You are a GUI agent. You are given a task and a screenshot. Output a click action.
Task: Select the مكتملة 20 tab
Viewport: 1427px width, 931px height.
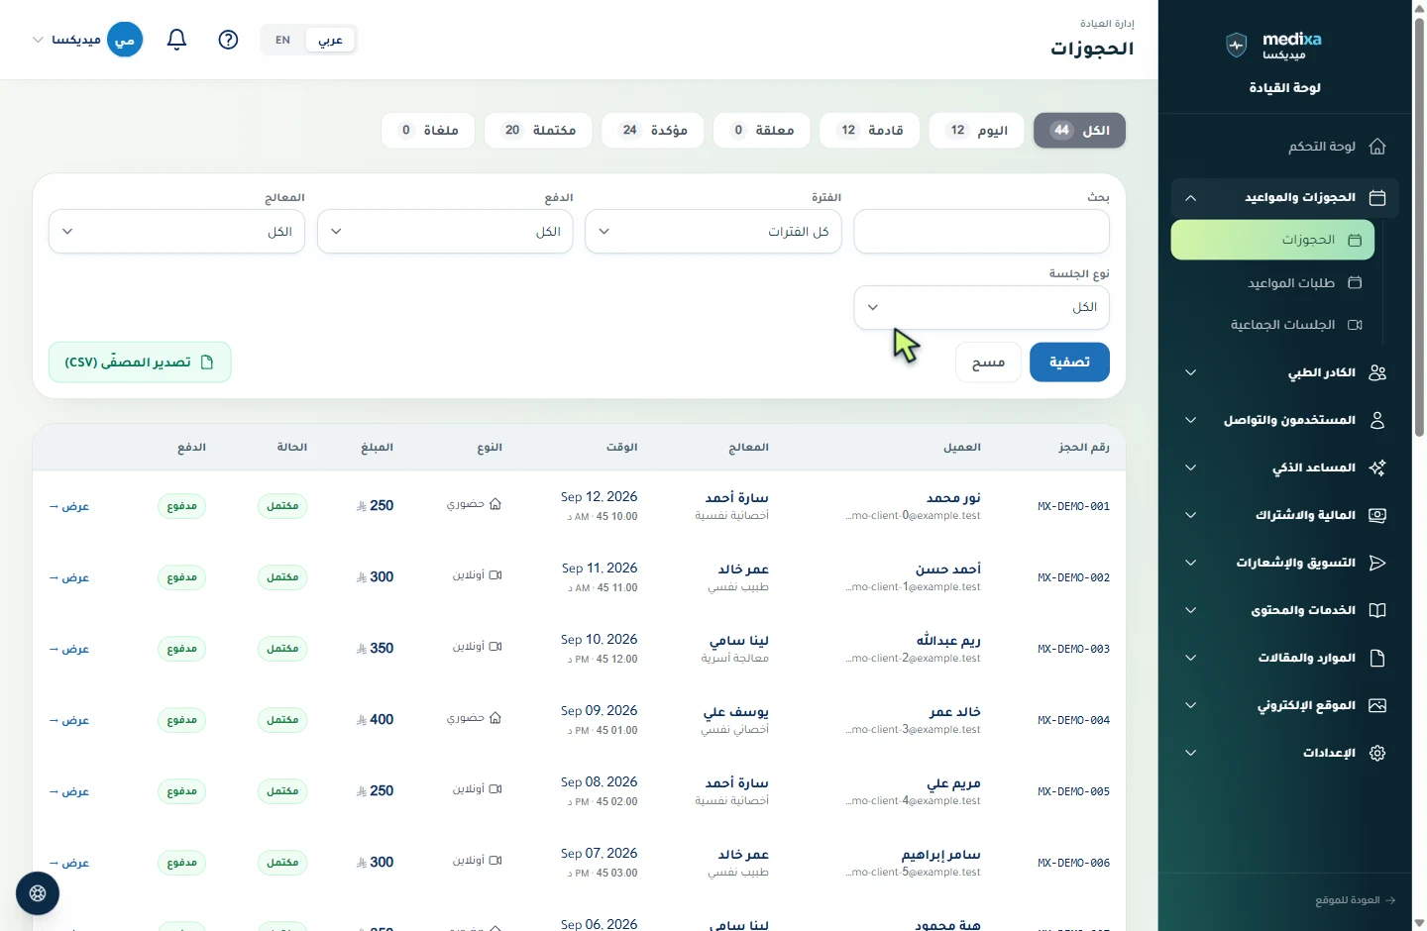click(538, 130)
